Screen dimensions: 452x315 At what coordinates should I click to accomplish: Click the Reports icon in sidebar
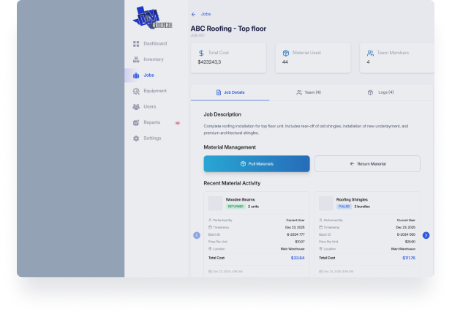[x=136, y=122]
